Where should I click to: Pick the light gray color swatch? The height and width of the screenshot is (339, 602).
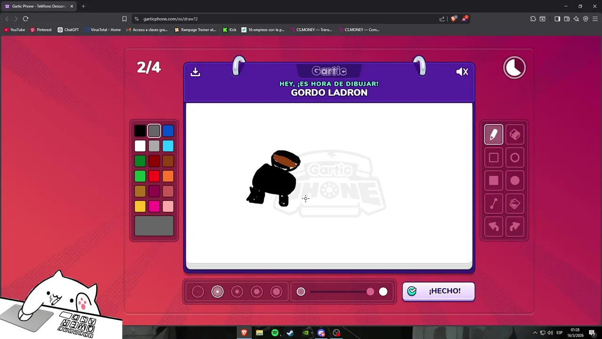click(154, 146)
